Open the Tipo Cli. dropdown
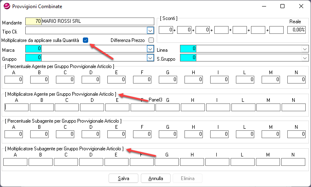Screen dimensions: 311x187 150,30
